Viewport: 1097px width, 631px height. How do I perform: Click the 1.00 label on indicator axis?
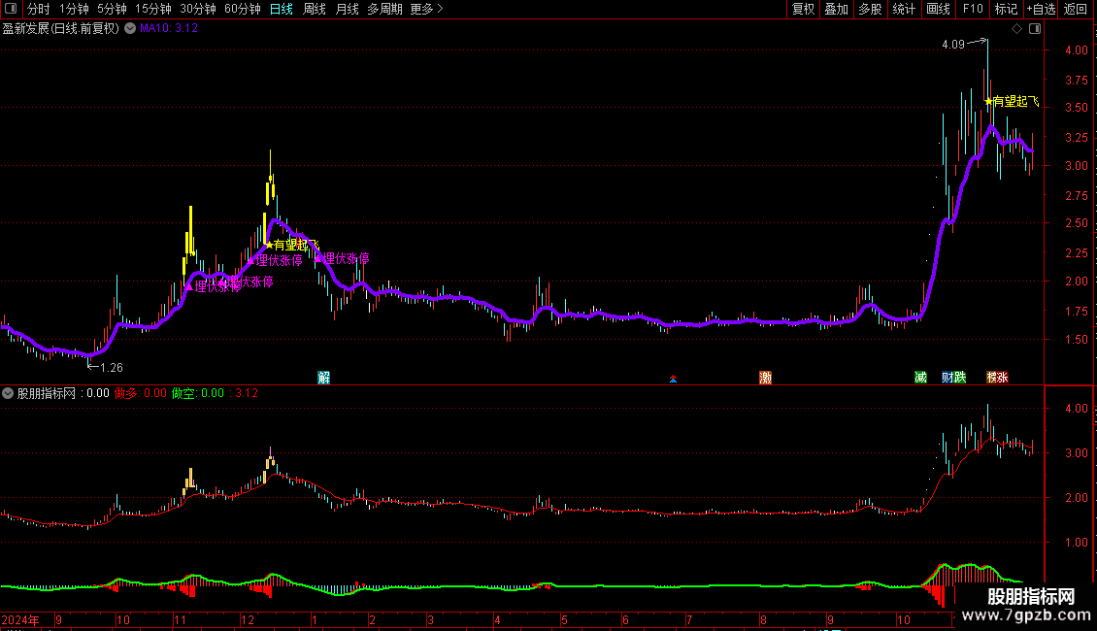coord(1076,542)
